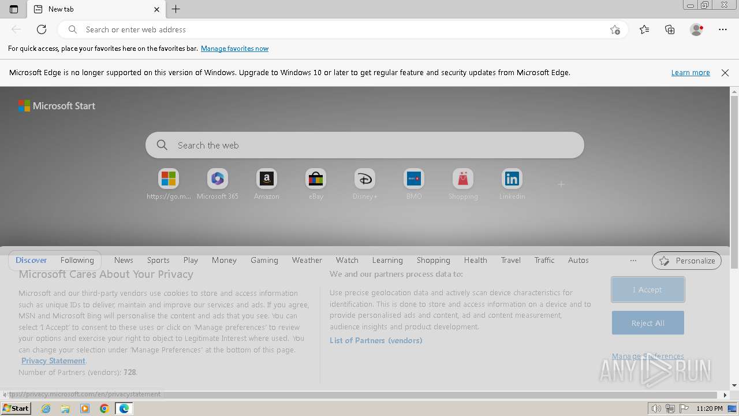Open the media player taskbar icon
Screen dimensions: 739x416
tap(85, 408)
